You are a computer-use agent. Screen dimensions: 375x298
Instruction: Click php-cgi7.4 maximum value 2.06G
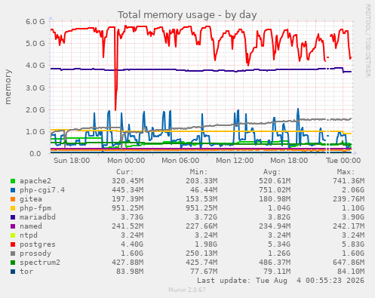pos(353,190)
